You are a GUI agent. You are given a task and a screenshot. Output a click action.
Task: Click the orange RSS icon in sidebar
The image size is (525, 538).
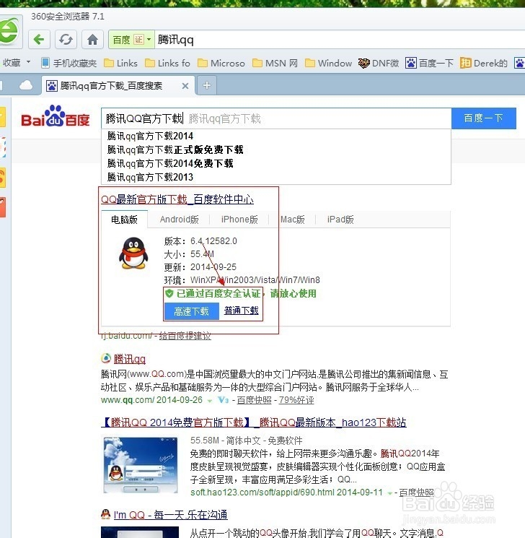[2, 178]
